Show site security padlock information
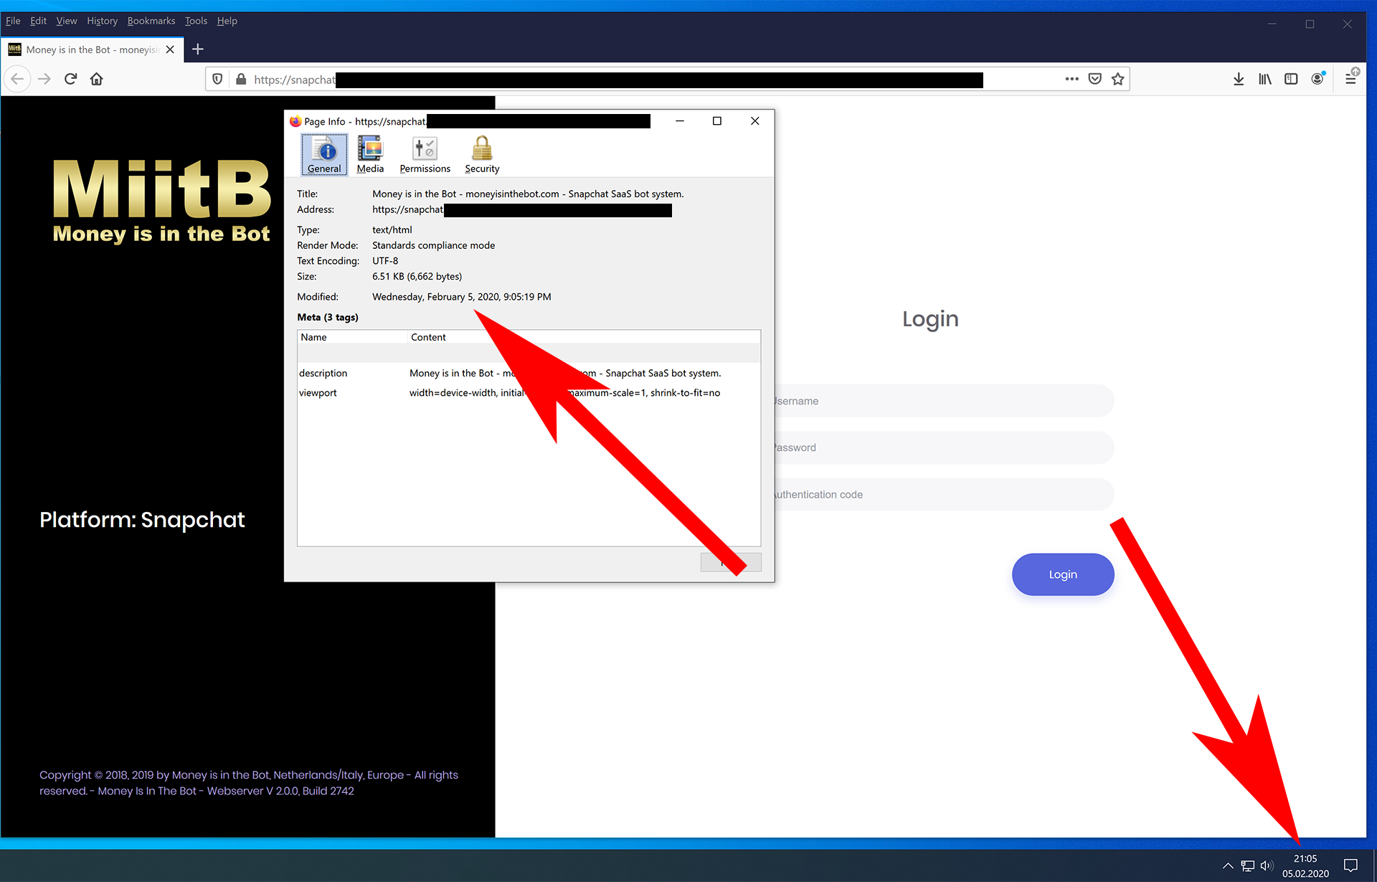 tap(241, 79)
